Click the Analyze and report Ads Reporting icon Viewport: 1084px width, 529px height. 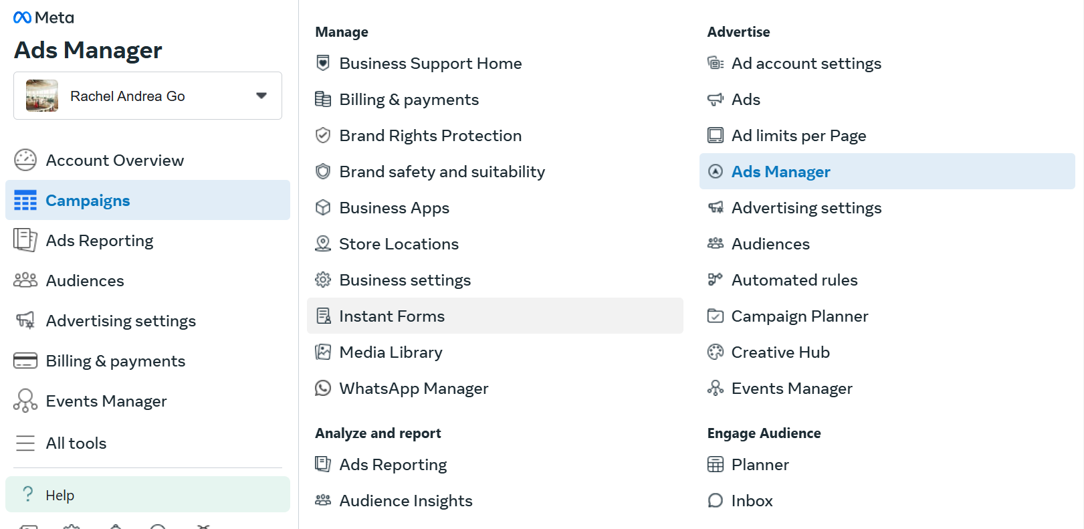coord(323,464)
